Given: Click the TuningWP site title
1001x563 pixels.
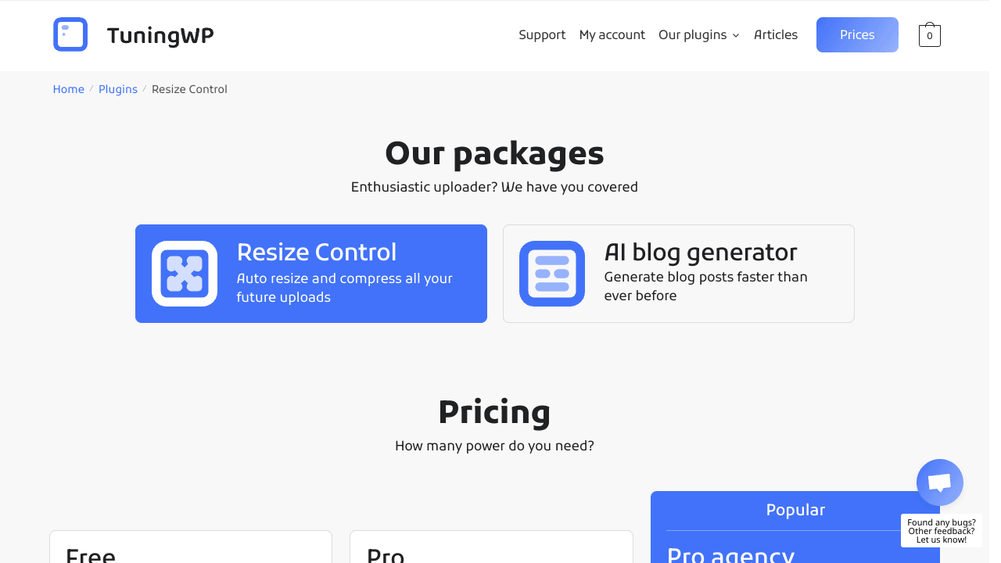Looking at the screenshot, I should pos(160,35).
